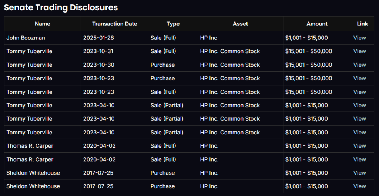
Task: Open View link for Tuberville's 2023-10-31 sale
Action: pos(359,51)
